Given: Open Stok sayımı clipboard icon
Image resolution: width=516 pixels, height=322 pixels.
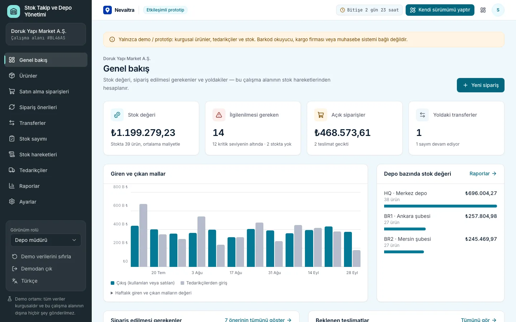Looking at the screenshot, I should 12,139.
